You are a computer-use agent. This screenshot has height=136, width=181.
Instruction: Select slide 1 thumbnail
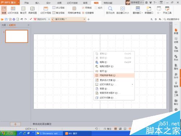pyautogui.click(x=17, y=36)
